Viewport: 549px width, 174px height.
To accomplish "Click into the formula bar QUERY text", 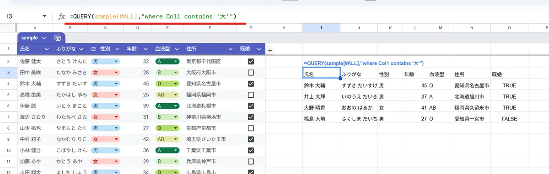I will tap(153, 16).
